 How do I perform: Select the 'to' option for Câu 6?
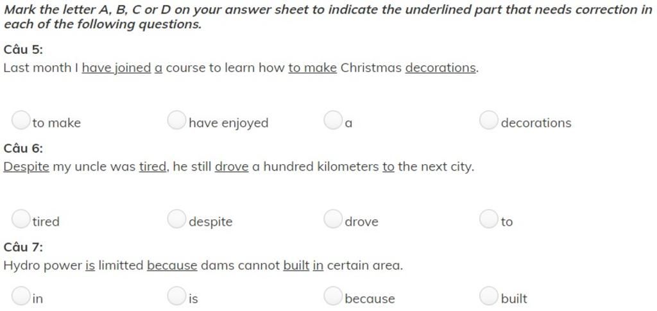488,219
